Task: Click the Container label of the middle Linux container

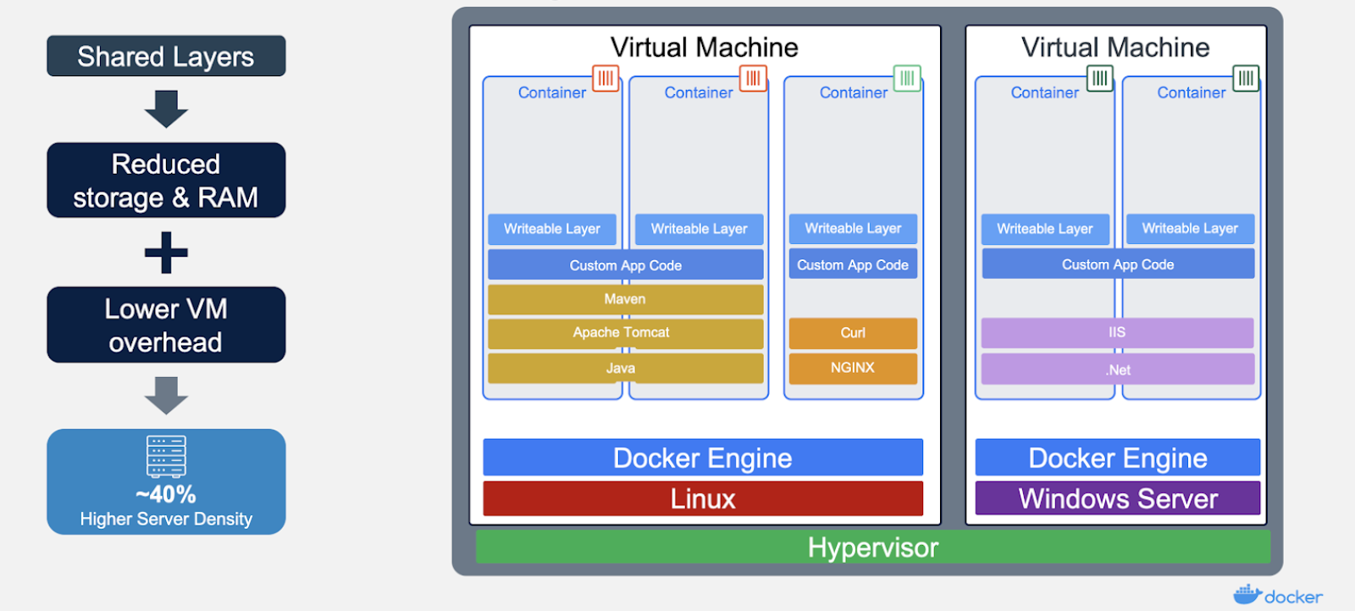Action: click(699, 92)
